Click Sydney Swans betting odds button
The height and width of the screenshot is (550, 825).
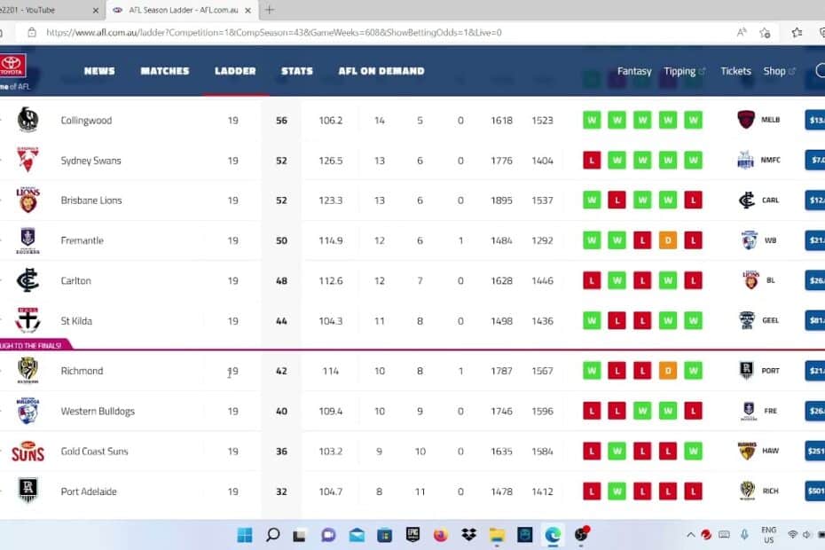pyautogui.click(x=815, y=160)
